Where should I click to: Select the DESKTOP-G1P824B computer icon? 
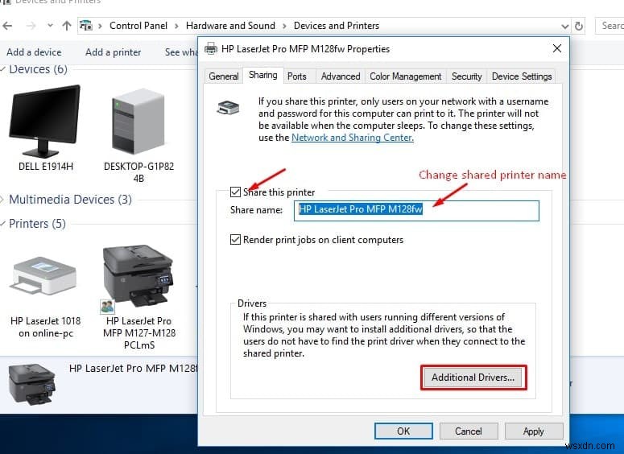pyautogui.click(x=138, y=121)
